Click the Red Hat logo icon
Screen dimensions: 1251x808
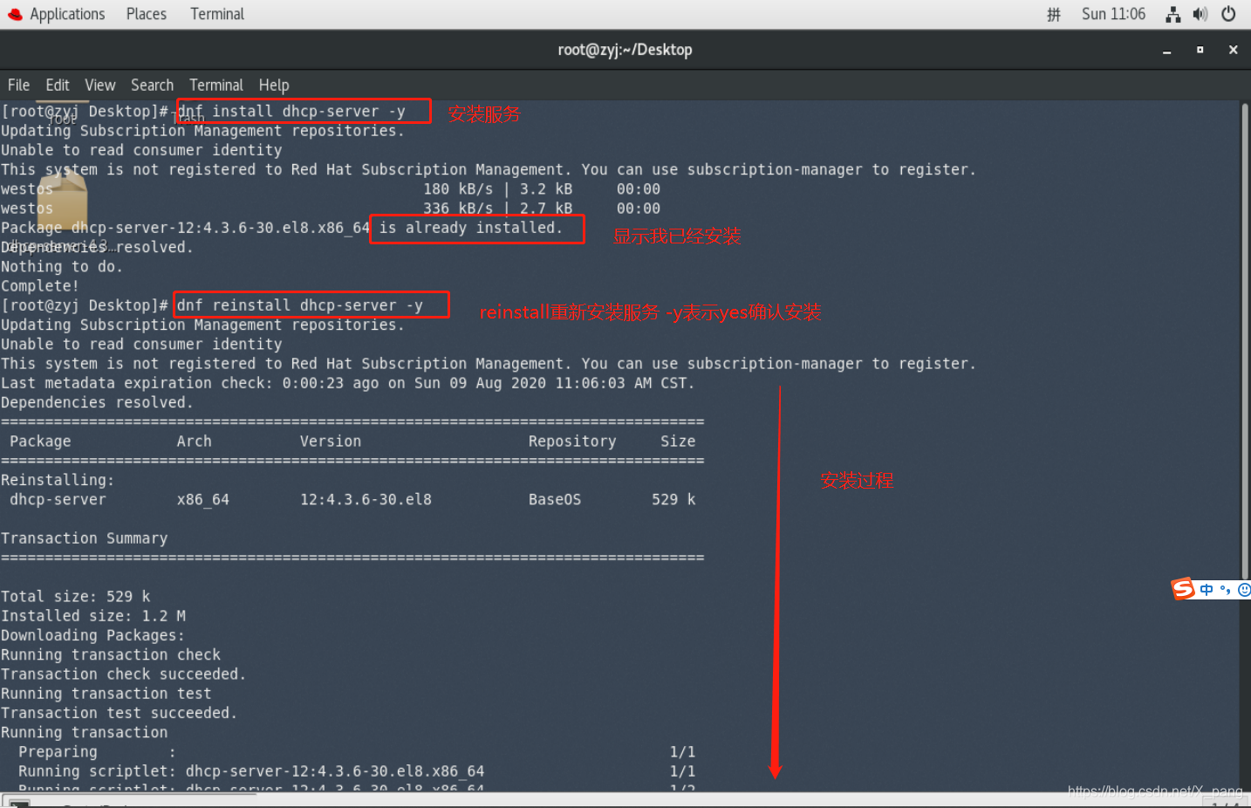click(x=15, y=14)
